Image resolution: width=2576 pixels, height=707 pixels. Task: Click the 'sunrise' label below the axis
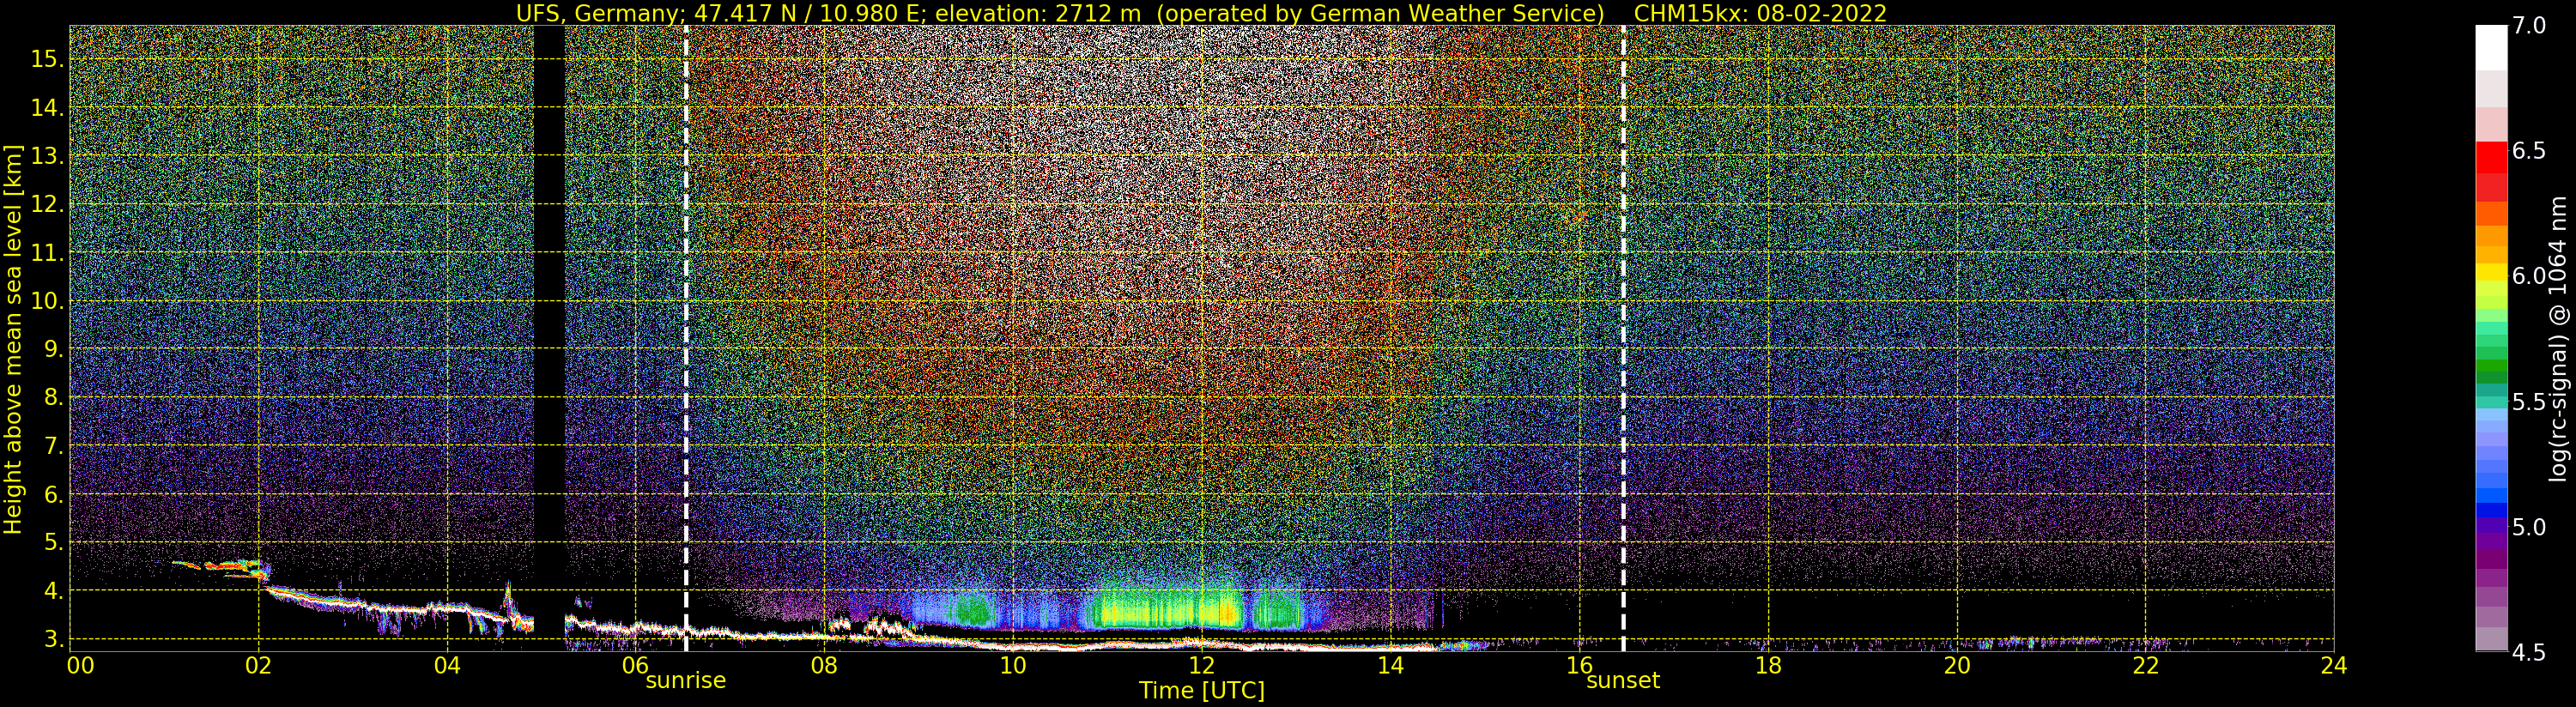685,681
